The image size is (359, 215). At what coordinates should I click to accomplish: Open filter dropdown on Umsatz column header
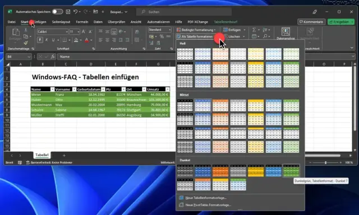(168, 90)
